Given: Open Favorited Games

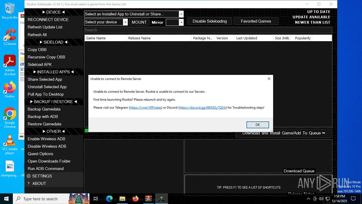Looking at the screenshot, I should point(256,21).
